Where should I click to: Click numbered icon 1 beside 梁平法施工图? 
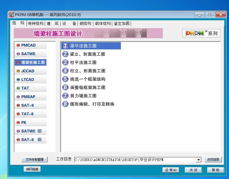point(65,46)
